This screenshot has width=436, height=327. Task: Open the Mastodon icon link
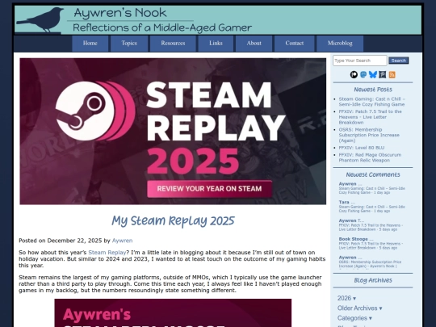(x=363, y=74)
